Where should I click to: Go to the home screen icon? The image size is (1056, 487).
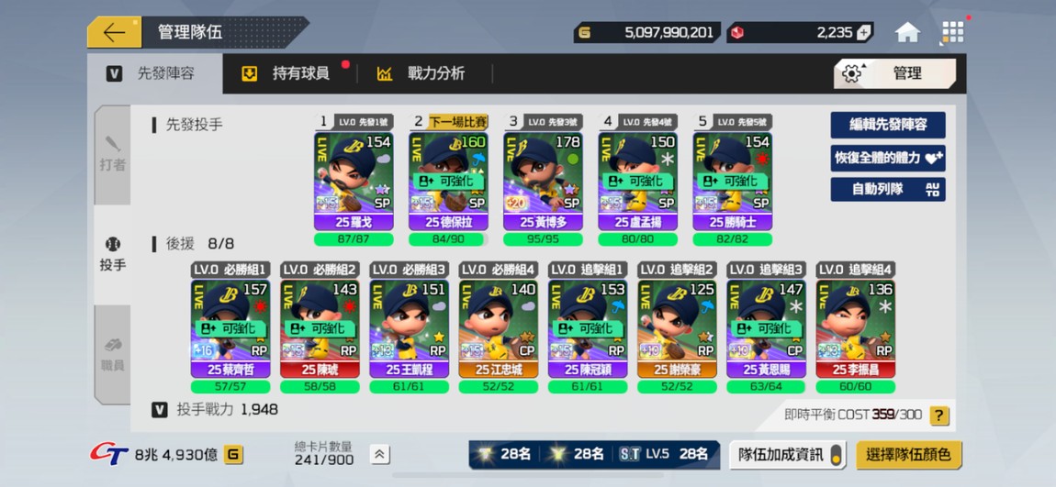click(907, 32)
